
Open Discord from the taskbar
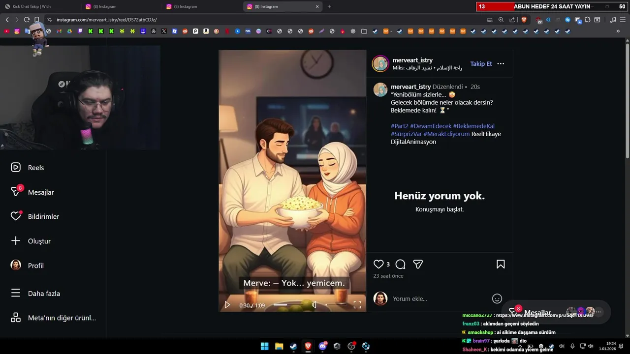coord(322,346)
